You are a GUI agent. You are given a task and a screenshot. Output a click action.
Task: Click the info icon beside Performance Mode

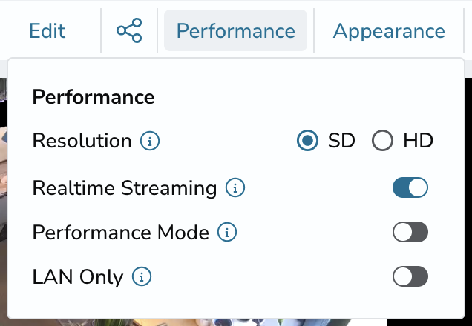[x=227, y=232]
